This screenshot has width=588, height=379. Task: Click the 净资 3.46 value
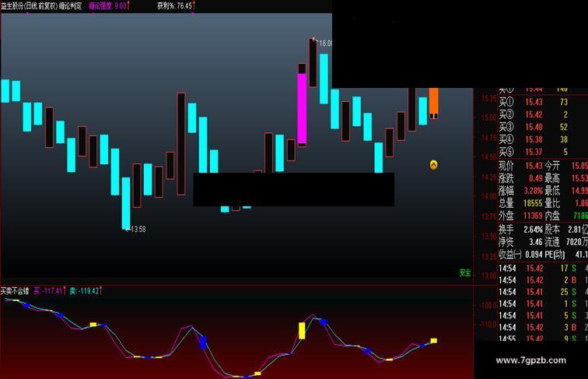pyautogui.click(x=520, y=242)
